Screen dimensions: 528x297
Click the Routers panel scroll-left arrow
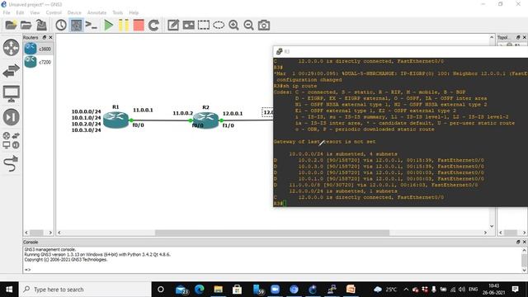click(26, 233)
